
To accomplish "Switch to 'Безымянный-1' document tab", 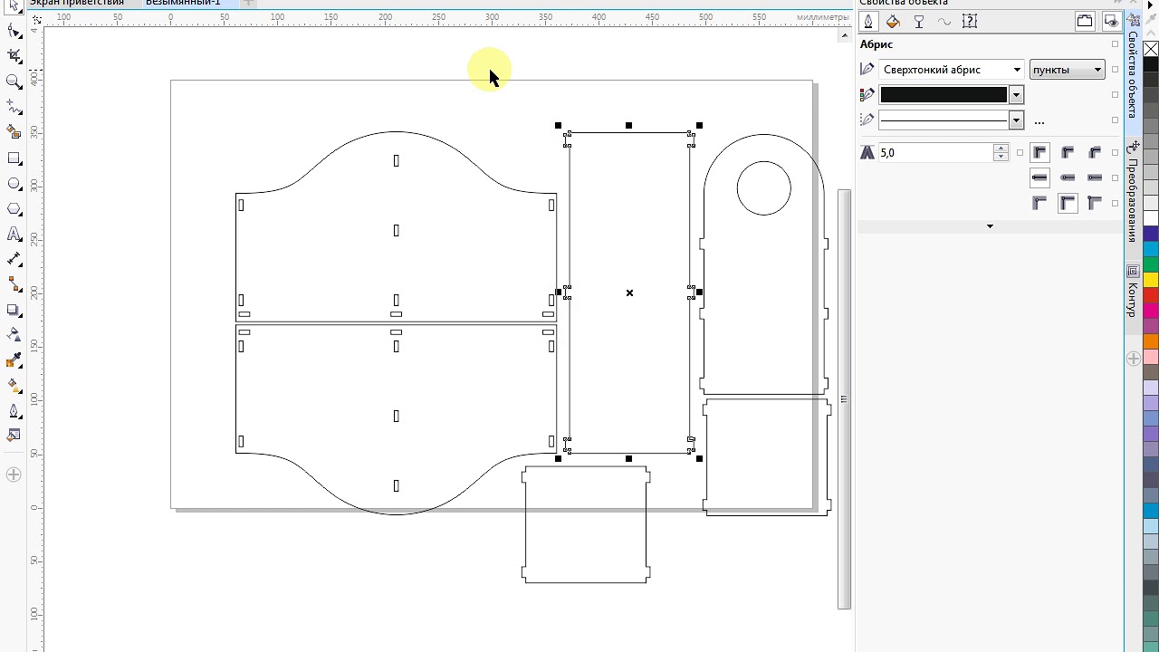I will click(183, 3).
